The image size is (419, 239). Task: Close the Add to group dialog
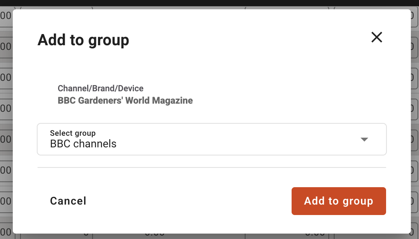(x=377, y=37)
